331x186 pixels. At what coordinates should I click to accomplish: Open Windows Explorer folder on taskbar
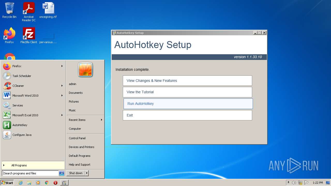coord(29,183)
